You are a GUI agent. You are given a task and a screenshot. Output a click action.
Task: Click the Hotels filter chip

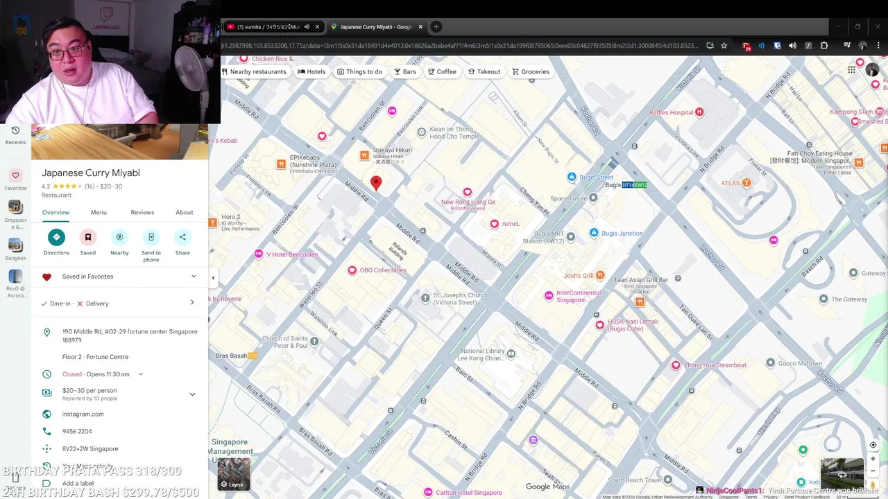point(311,71)
